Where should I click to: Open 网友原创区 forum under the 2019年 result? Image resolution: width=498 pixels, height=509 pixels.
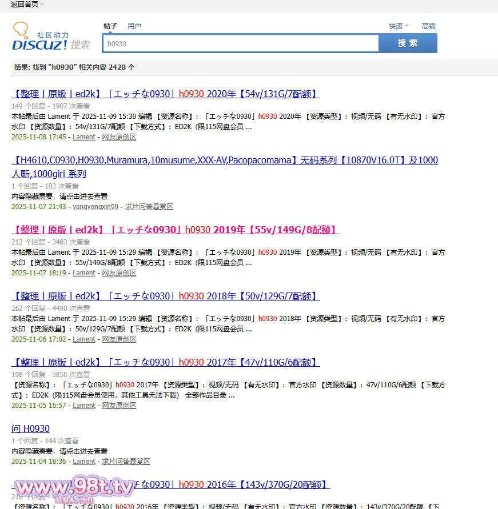[119, 273]
